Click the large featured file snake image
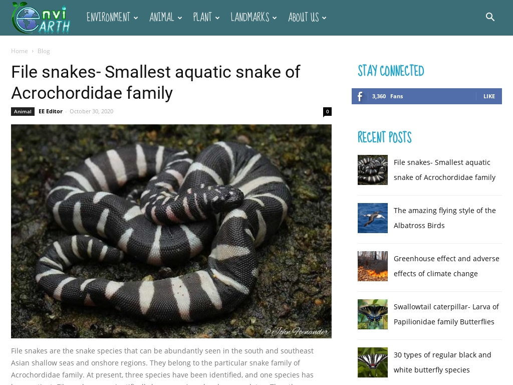Image resolution: width=513 pixels, height=385 pixels. pyautogui.click(x=171, y=231)
